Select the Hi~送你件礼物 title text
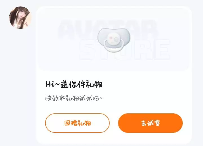This screenshot has height=146, width=203. click(x=74, y=84)
